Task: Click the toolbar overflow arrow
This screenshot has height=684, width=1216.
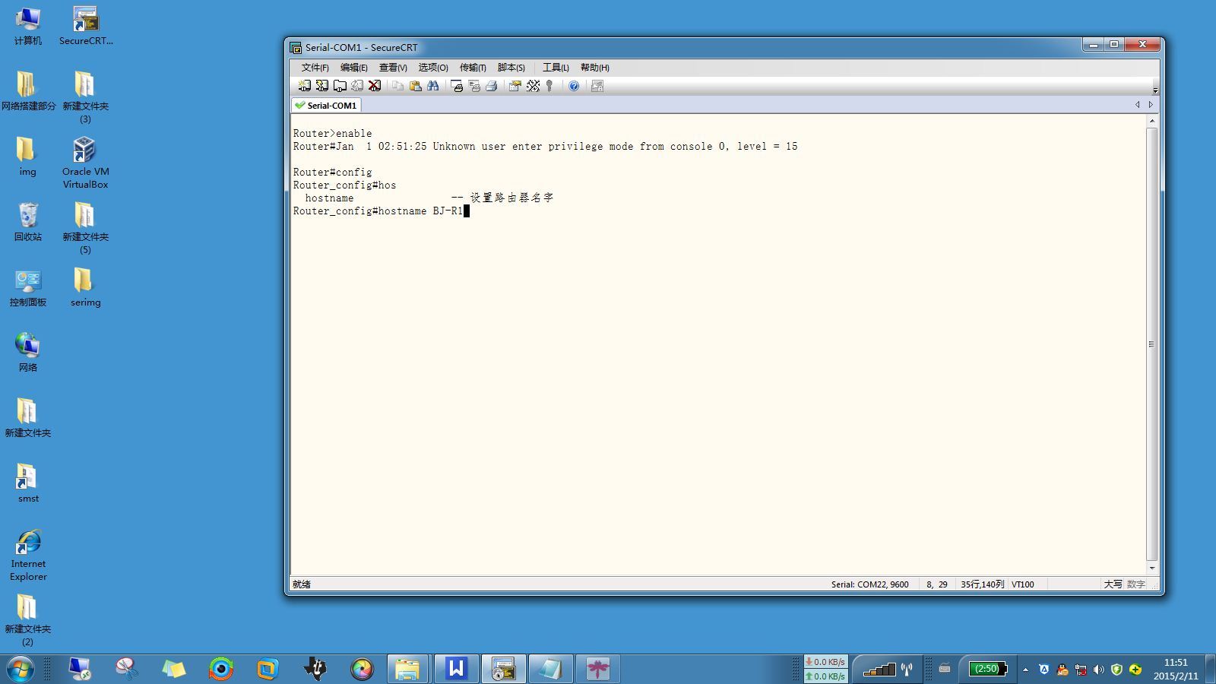Action: [x=1155, y=90]
